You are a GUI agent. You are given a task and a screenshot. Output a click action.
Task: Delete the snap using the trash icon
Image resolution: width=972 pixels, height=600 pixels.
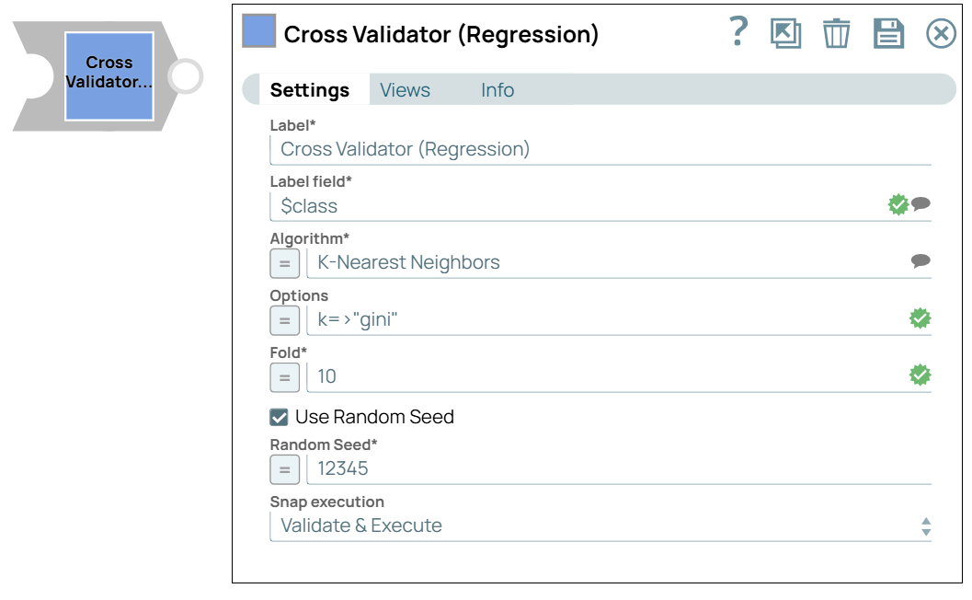click(837, 33)
